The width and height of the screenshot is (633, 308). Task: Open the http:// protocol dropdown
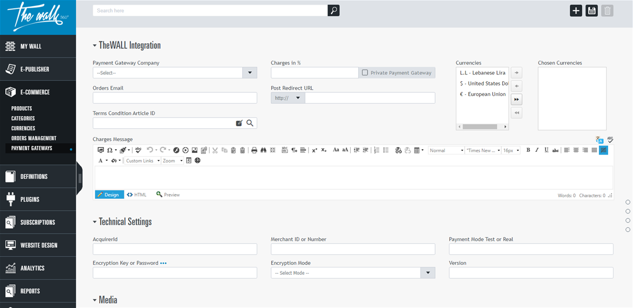(288, 98)
